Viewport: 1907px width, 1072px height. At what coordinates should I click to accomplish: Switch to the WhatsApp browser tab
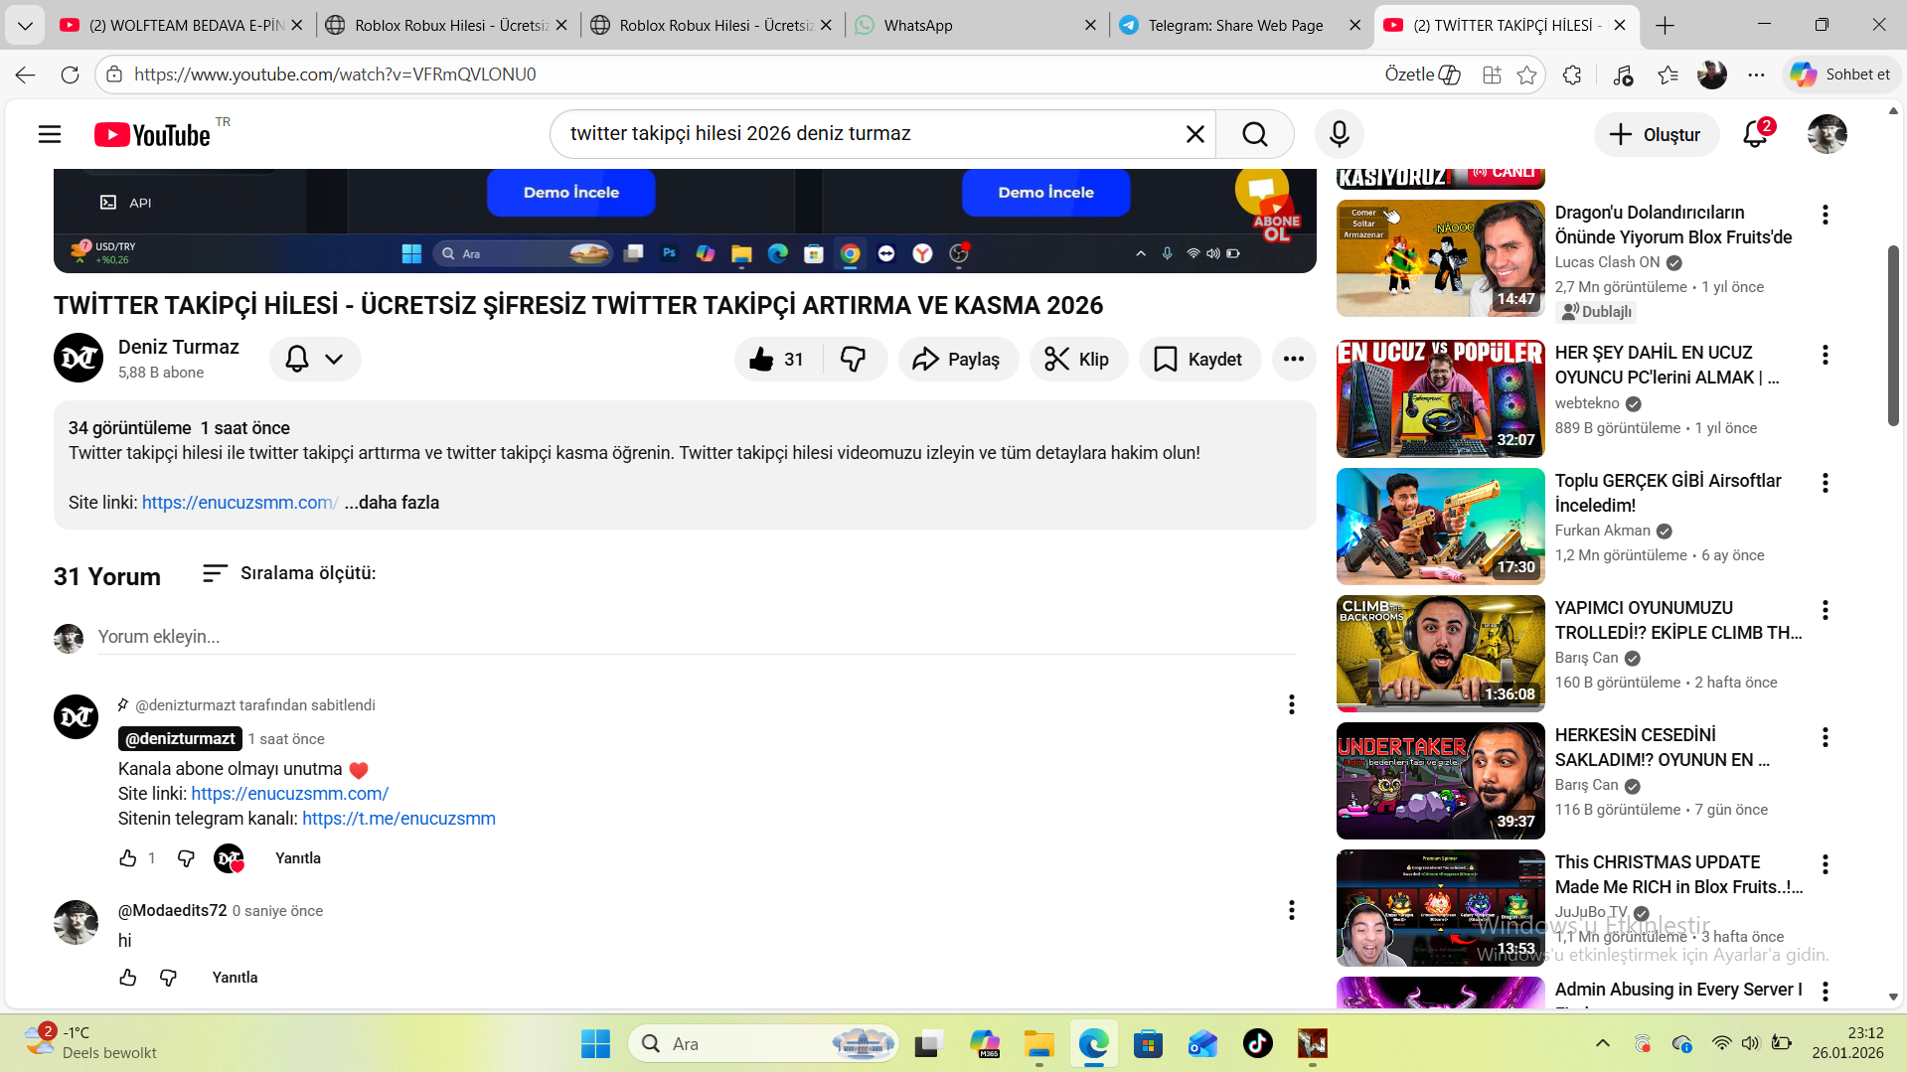[x=976, y=26]
